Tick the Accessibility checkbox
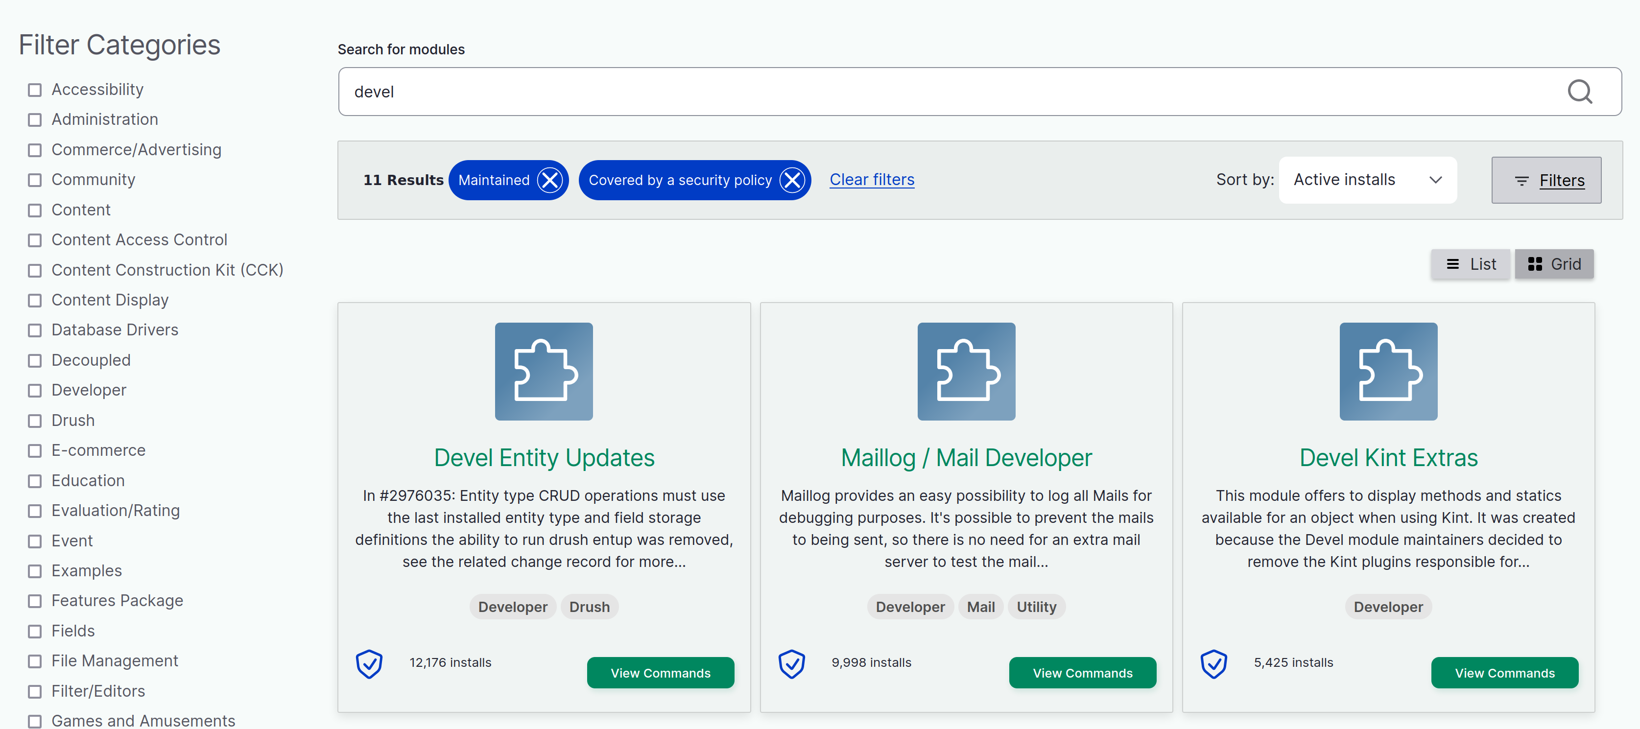 tap(35, 91)
